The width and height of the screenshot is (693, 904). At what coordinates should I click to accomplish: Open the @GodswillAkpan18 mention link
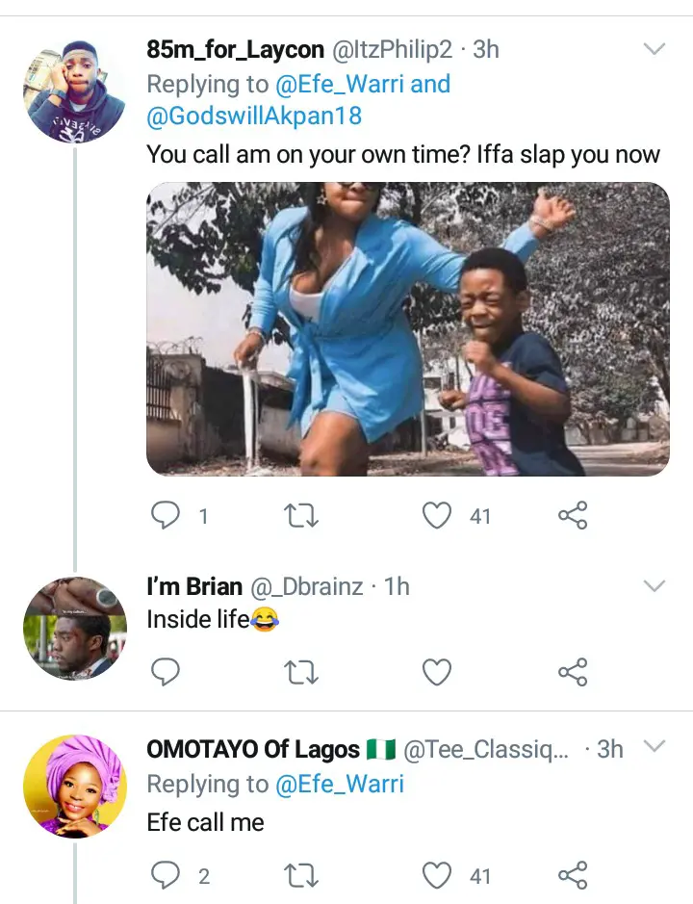[254, 118]
